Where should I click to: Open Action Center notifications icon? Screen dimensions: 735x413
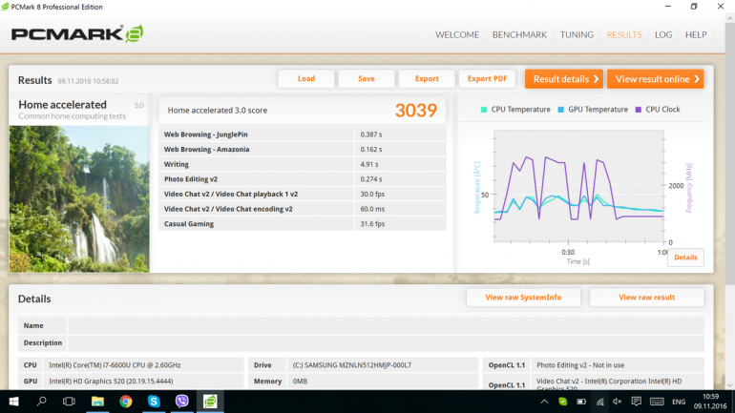(x=636, y=402)
